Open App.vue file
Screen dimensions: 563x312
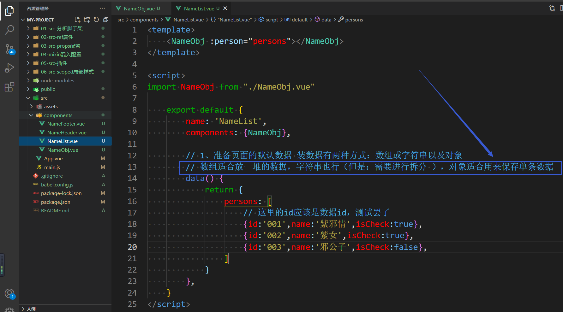click(x=53, y=158)
